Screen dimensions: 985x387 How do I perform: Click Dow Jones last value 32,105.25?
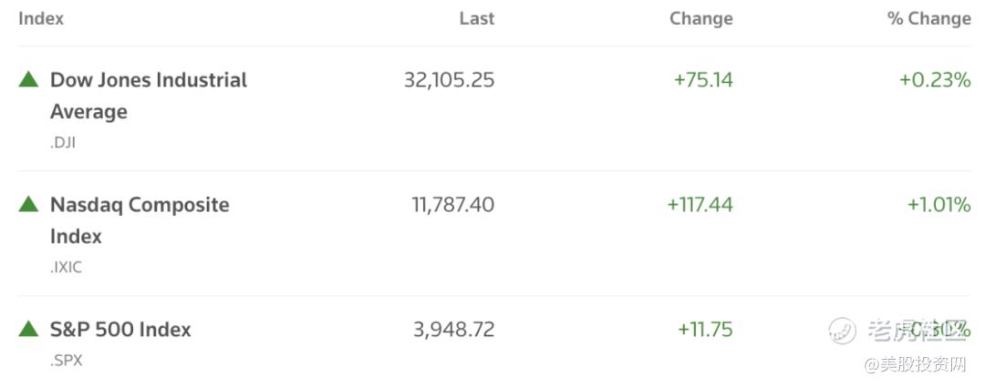(x=449, y=80)
